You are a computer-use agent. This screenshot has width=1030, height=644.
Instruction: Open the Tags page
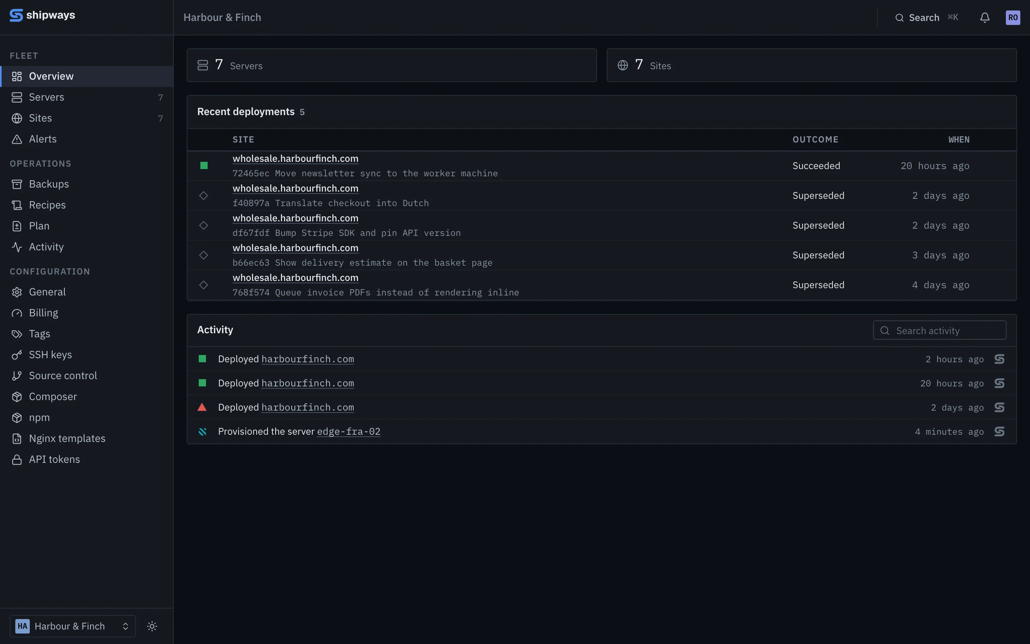click(87, 334)
